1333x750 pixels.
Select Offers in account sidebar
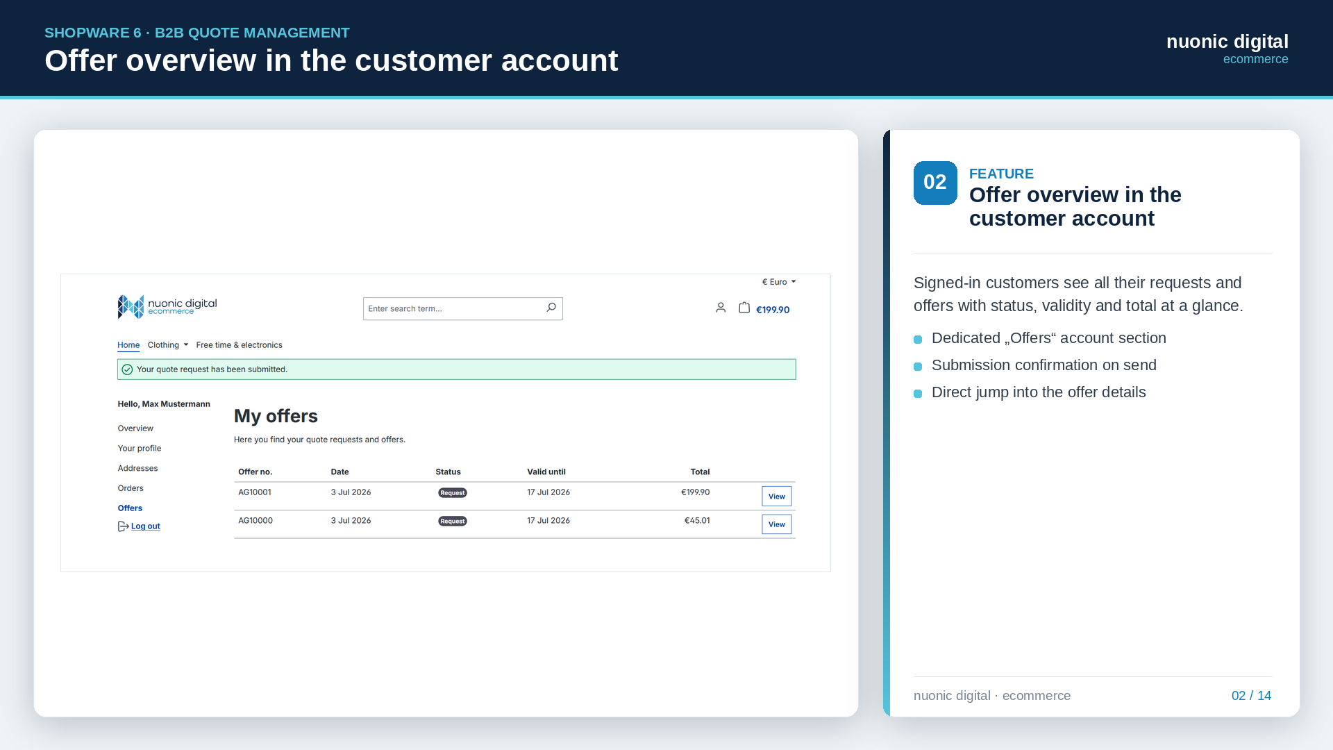pos(130,508)
